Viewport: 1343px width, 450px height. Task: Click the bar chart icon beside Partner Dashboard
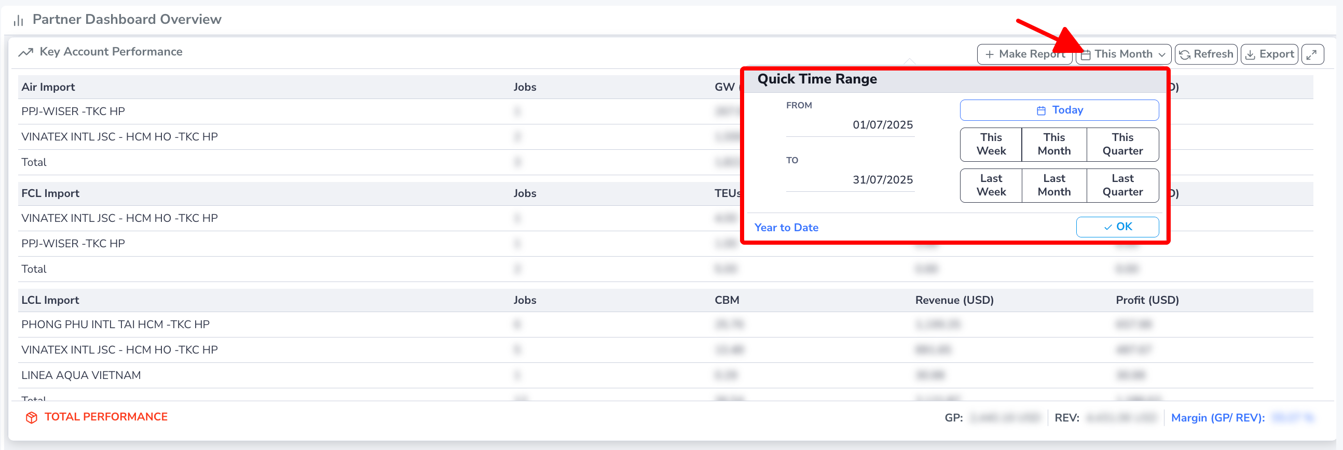click(x=19, y=20)
